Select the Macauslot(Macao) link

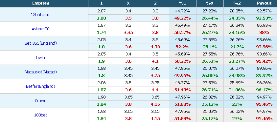click(x=41, y=72)
